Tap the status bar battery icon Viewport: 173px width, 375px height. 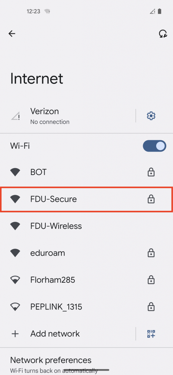pyautogui.click(x=159, y=11)
